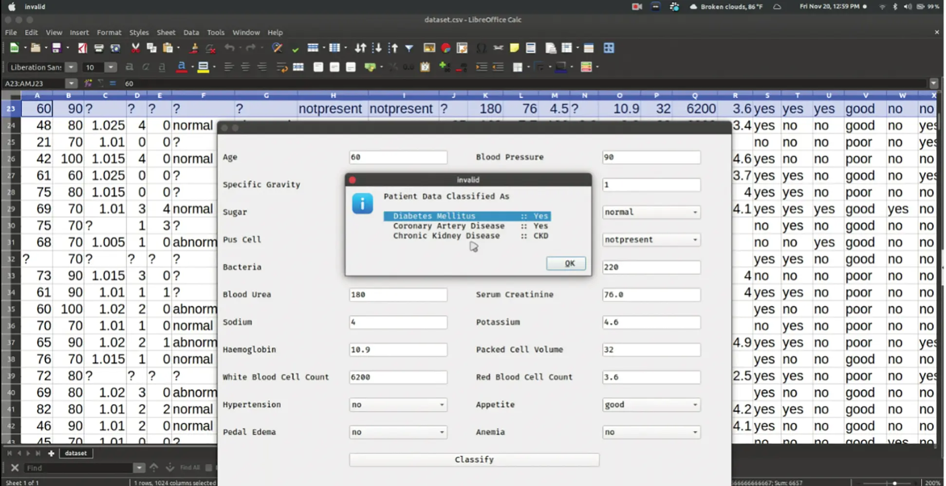
Task: Open the File menu
Action: click(x=11, y=32)
